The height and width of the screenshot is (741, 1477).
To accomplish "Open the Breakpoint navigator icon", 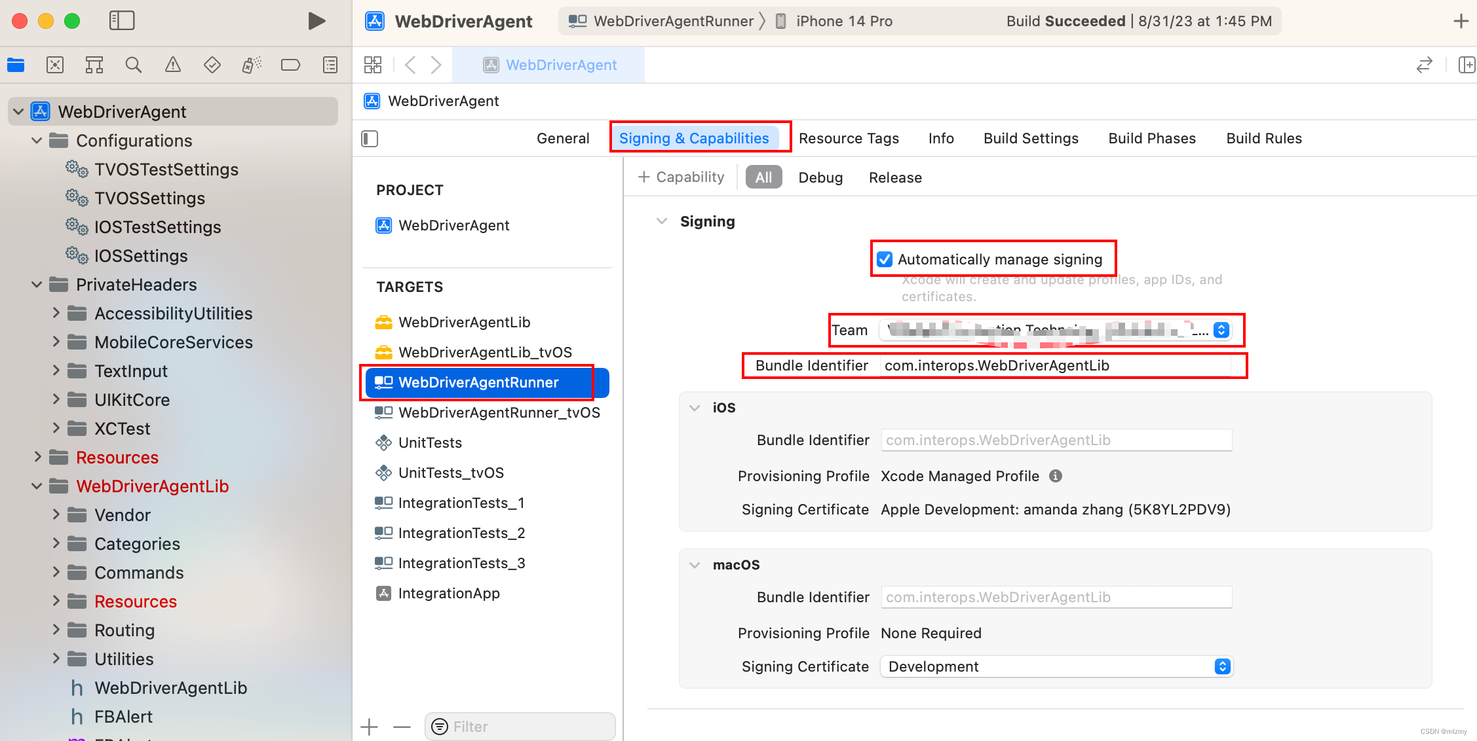I will pos(290,65).
